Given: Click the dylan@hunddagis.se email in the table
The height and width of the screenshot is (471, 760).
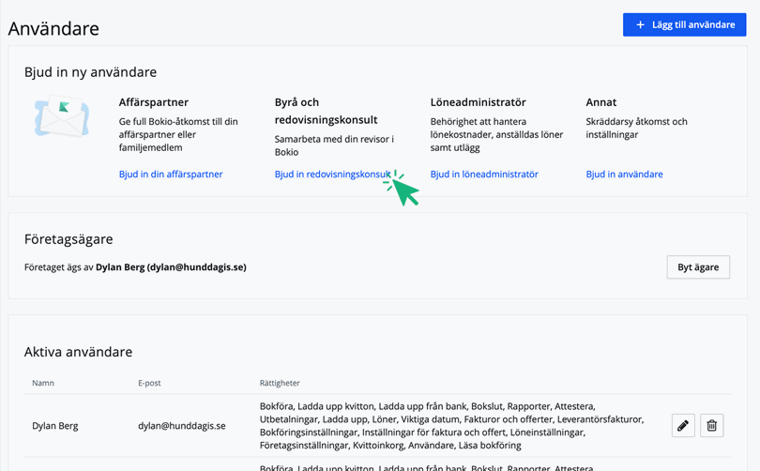Looking at the screenshot, I should (x=182, y=426).
